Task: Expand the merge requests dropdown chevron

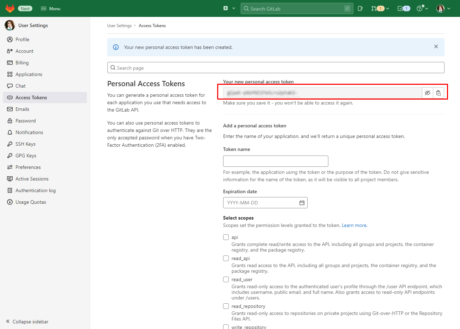Action: coord(387,8)
